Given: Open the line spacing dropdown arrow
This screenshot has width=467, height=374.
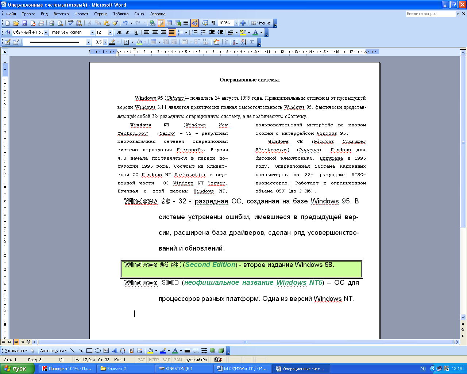Looking at the screenshot, I should 186,33.
